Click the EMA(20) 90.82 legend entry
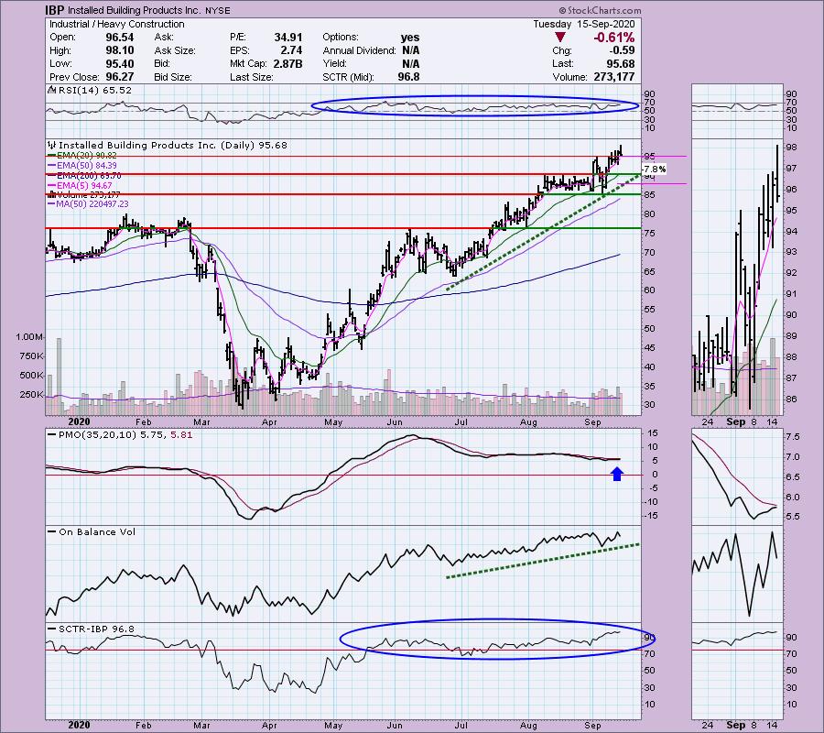 82,156
